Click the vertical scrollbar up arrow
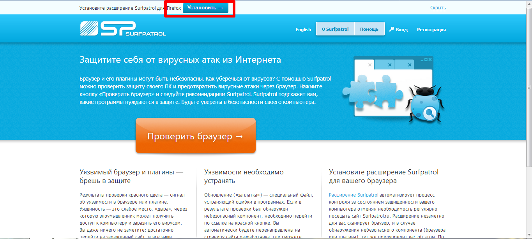The height and width of the screenshot is (239, 532). click(528, 3)
